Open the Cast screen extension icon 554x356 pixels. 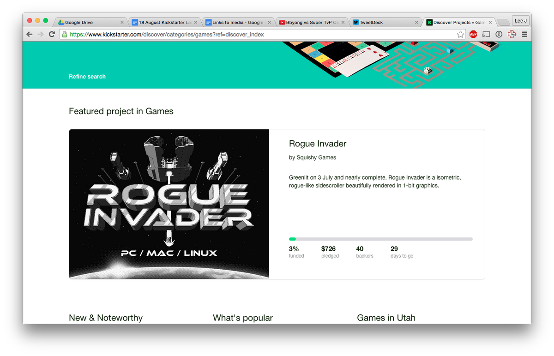click(x=486, y=34)
